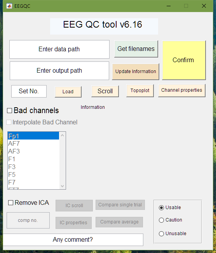Click the Compare average button

(119, 222)
